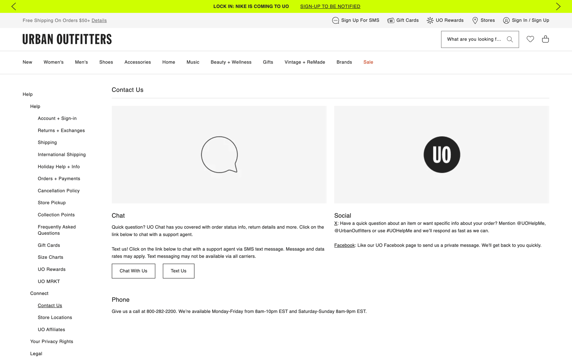Select Account + Sign-in in sidebar
The width and height of the screenshot is (572, 358).
(57, 118)
